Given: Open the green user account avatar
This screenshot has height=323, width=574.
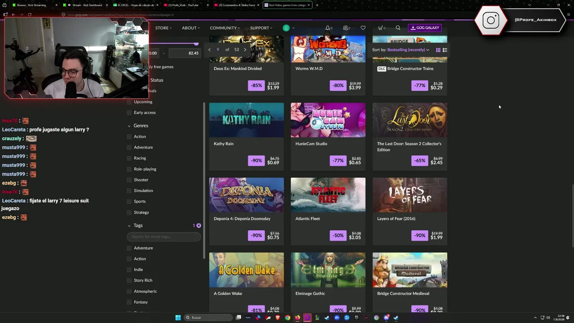Looking at the screenshot, I should (x=286, y=28).
